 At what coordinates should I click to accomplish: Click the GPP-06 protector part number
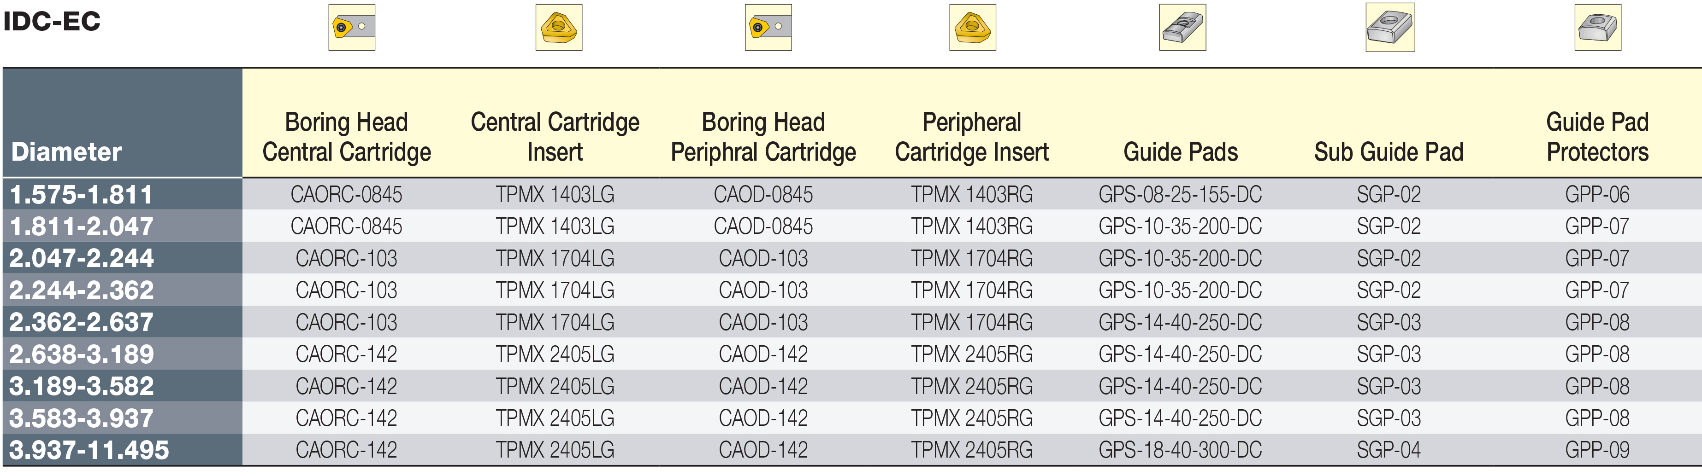click(1597, 194)
